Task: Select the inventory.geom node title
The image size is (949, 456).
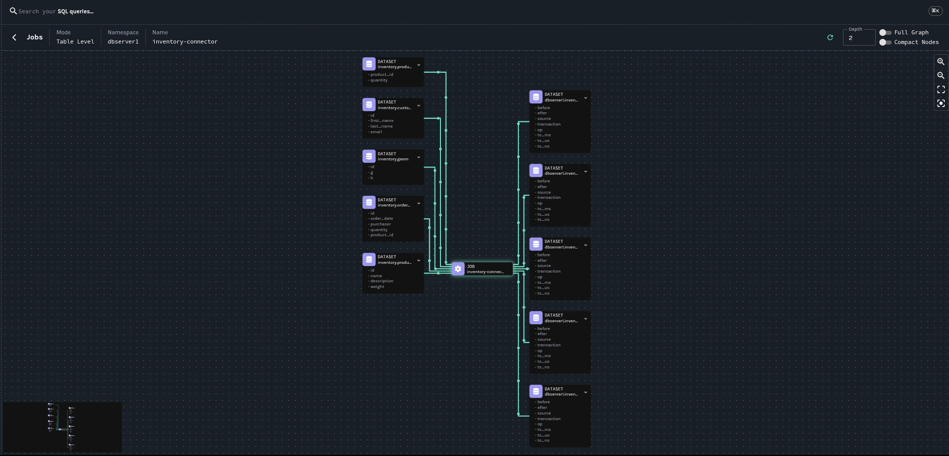Action: [x=393, y=159]
